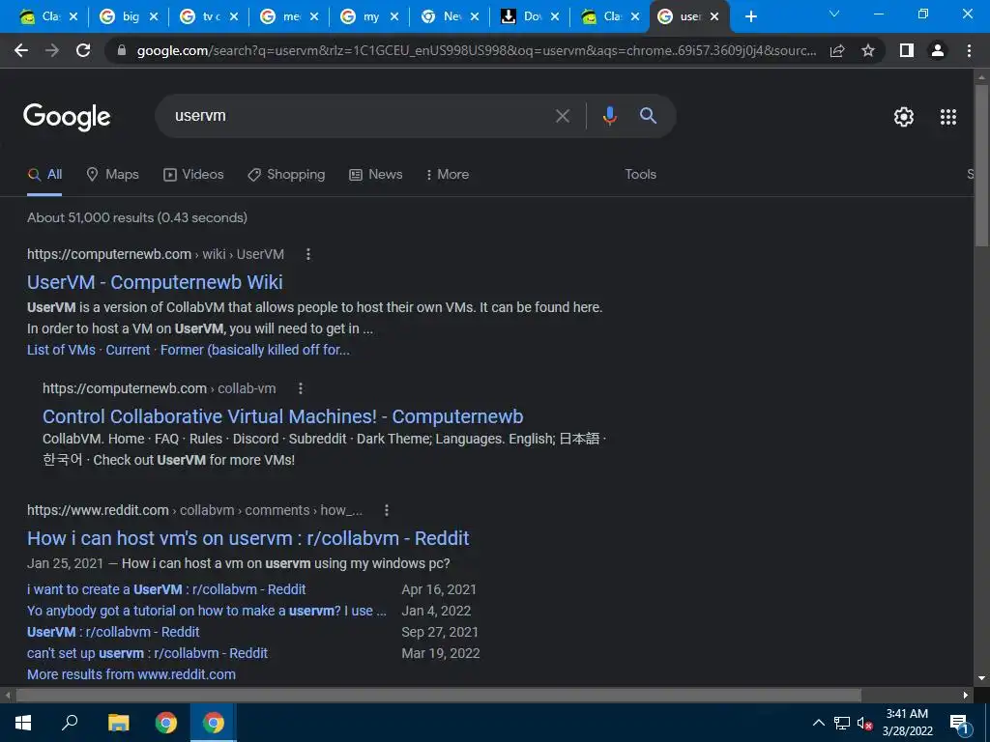The image size is (990, 742).
Task: Open the network tray icon
Action: pos(842,723)
